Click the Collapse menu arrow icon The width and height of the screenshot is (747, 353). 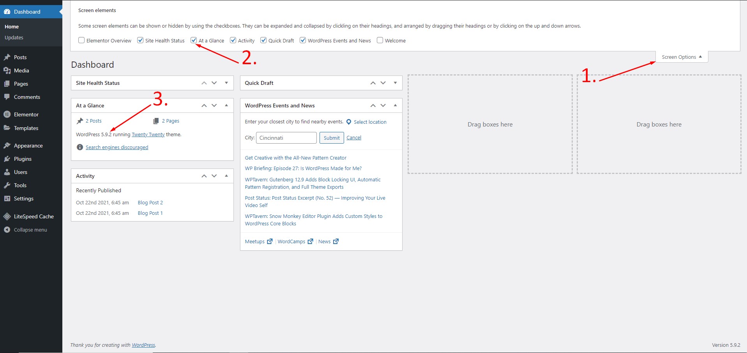click(7, 230)
